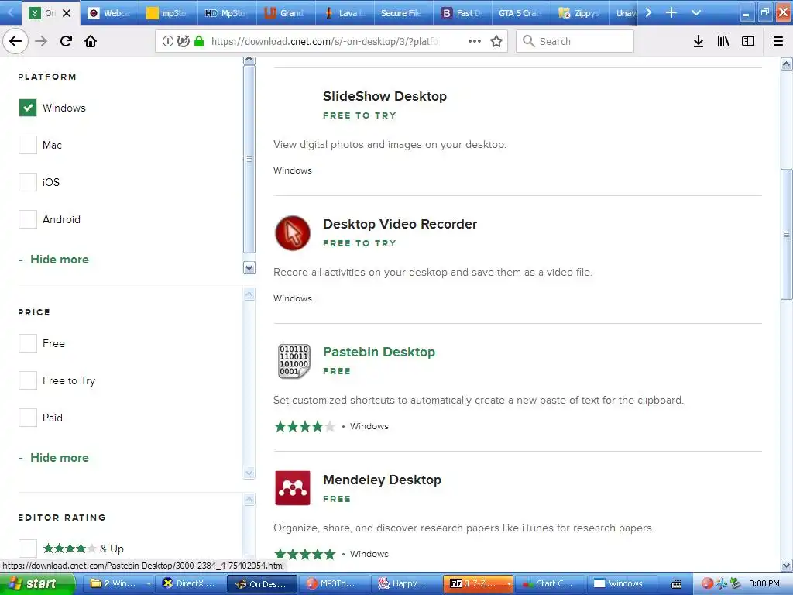793x595 pixels.
Task: Click the Price list scroll up arrow
Action: (249, 294)
